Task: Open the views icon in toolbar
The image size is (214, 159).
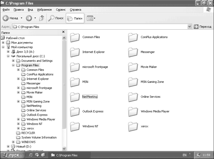Action: click(90, 18)
